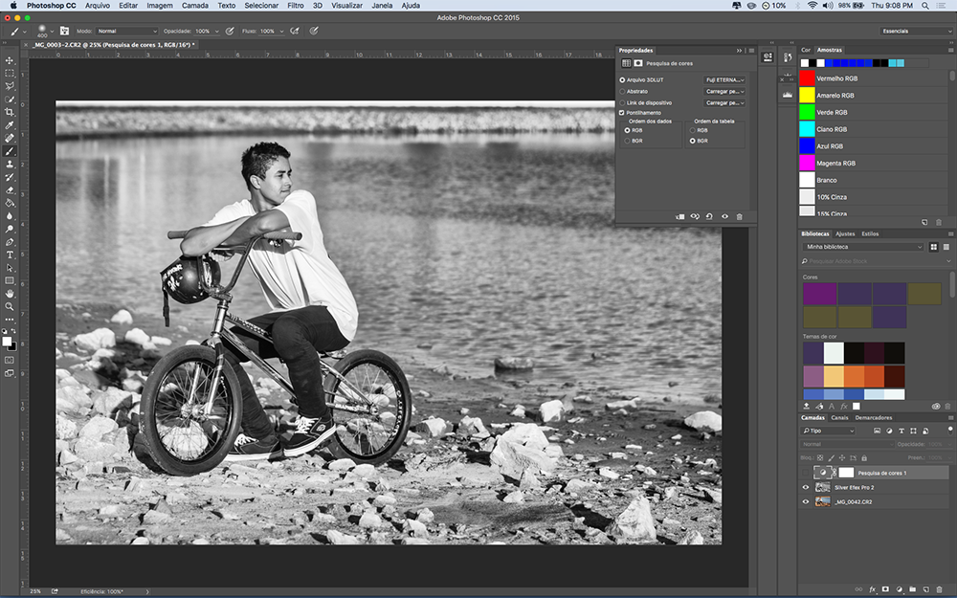957x598 pixels.
Task: Delete adjustment via Properties trash icon
Action: (739, 217)
